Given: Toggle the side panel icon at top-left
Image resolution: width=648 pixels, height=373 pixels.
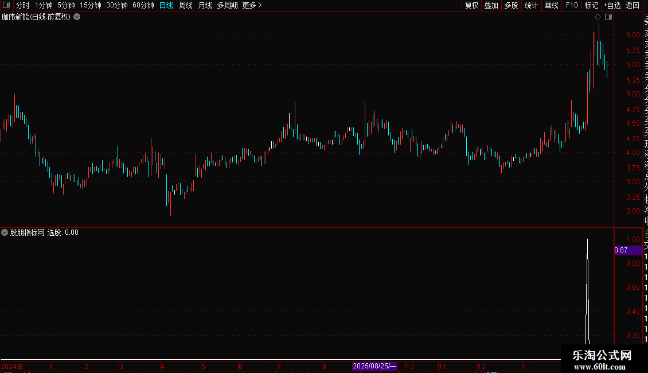Looking at the screenshot, I should point(6,5).
